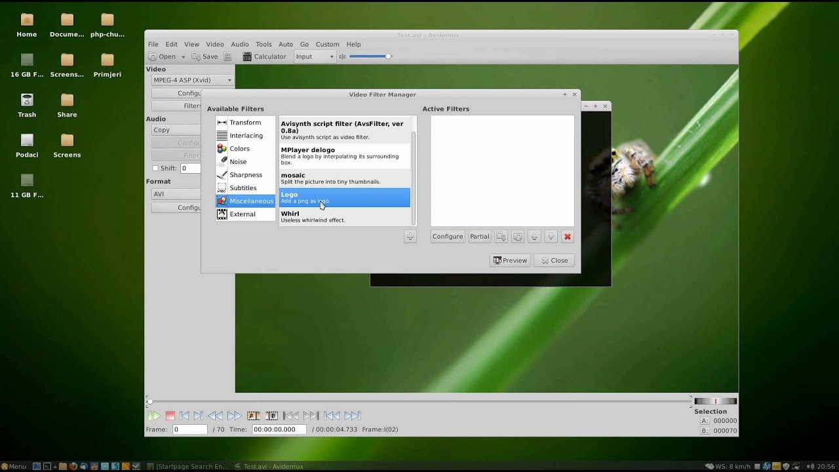Open the Trash desktop icon
This screenshot has width=839, height=472.
[x=27, y=106]
